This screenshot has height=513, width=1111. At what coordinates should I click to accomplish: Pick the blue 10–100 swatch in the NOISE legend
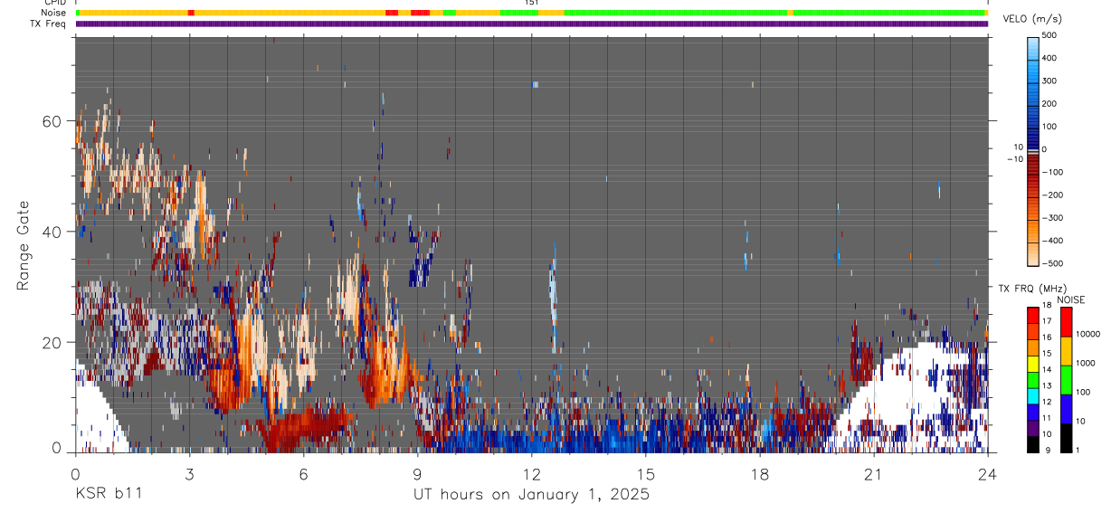(1065, 408)
